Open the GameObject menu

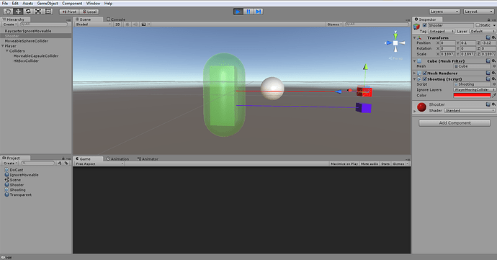click(x=48, y=3)
